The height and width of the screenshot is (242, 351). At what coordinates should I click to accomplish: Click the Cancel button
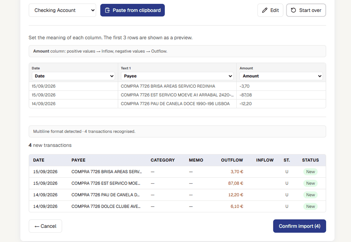point(45,226)
